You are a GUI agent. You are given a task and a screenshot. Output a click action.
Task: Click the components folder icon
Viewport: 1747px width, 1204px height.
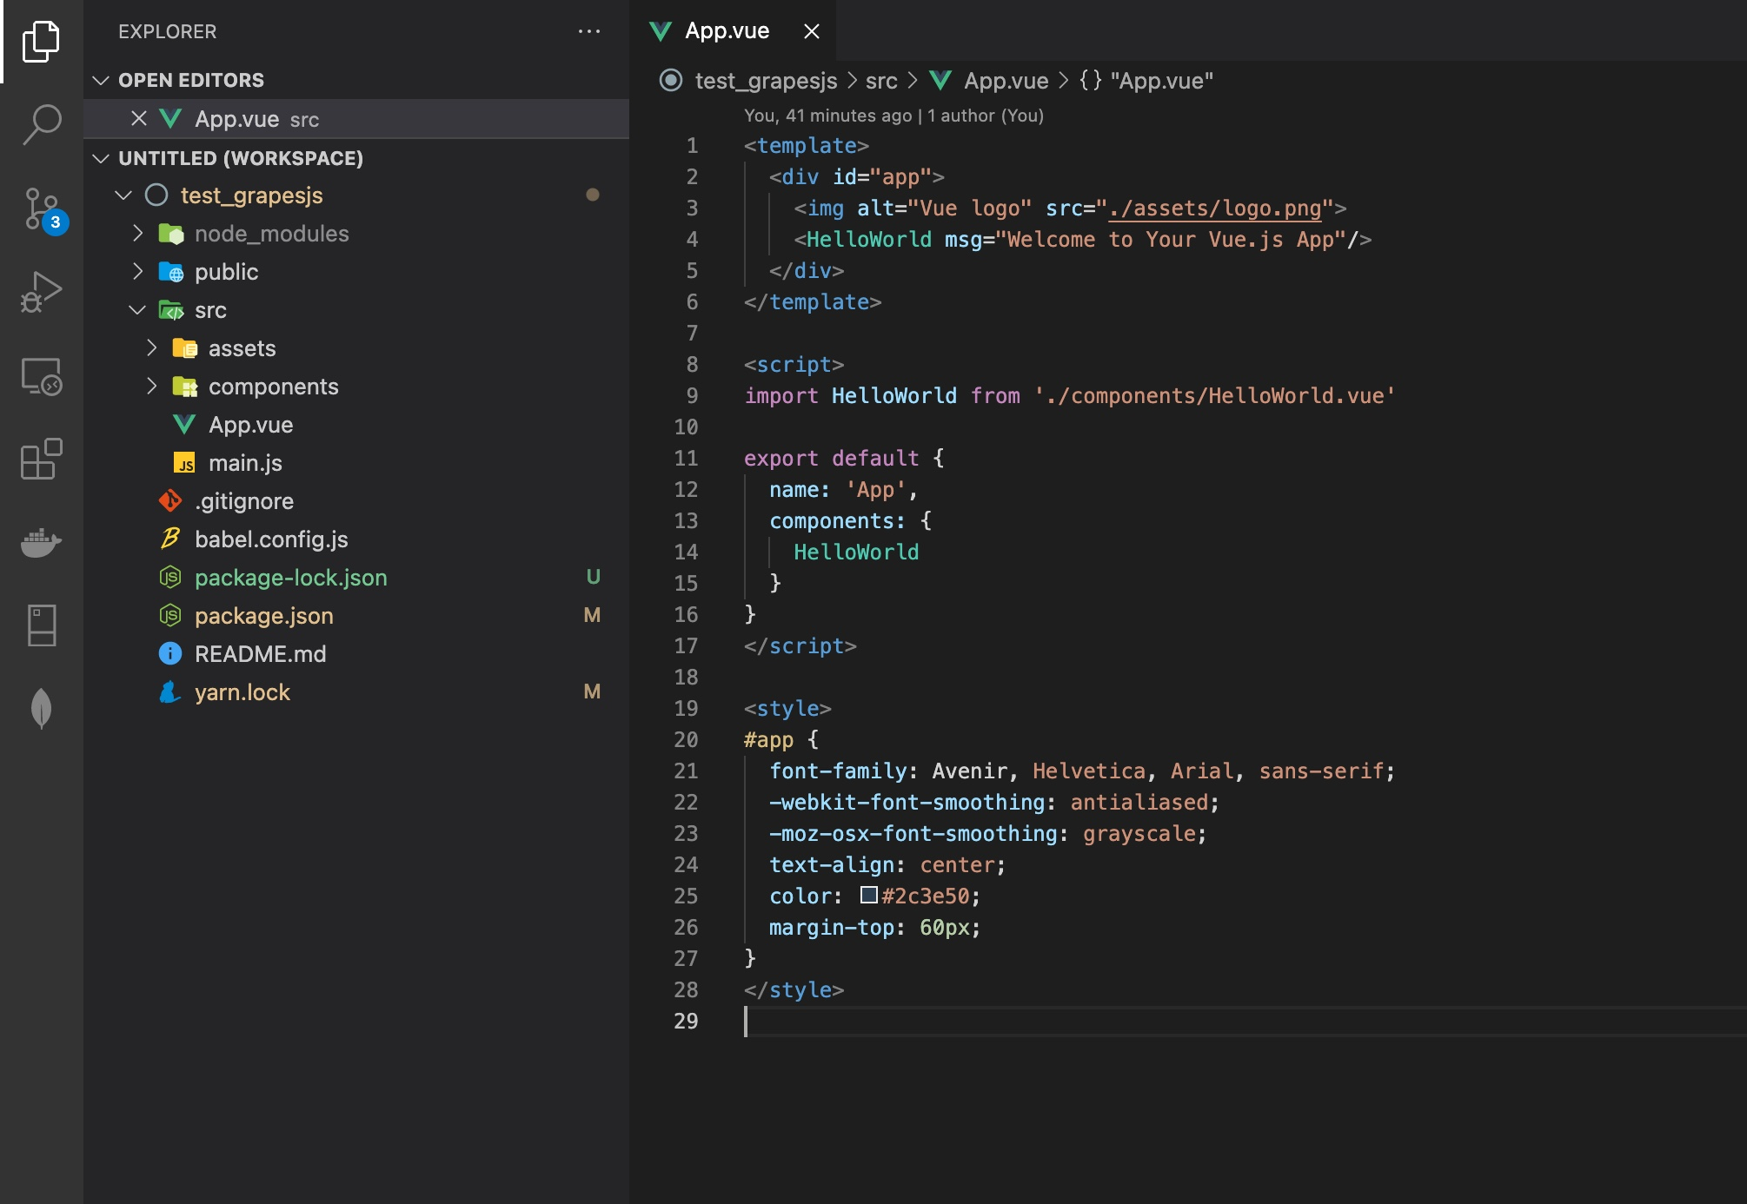point(185,387)
